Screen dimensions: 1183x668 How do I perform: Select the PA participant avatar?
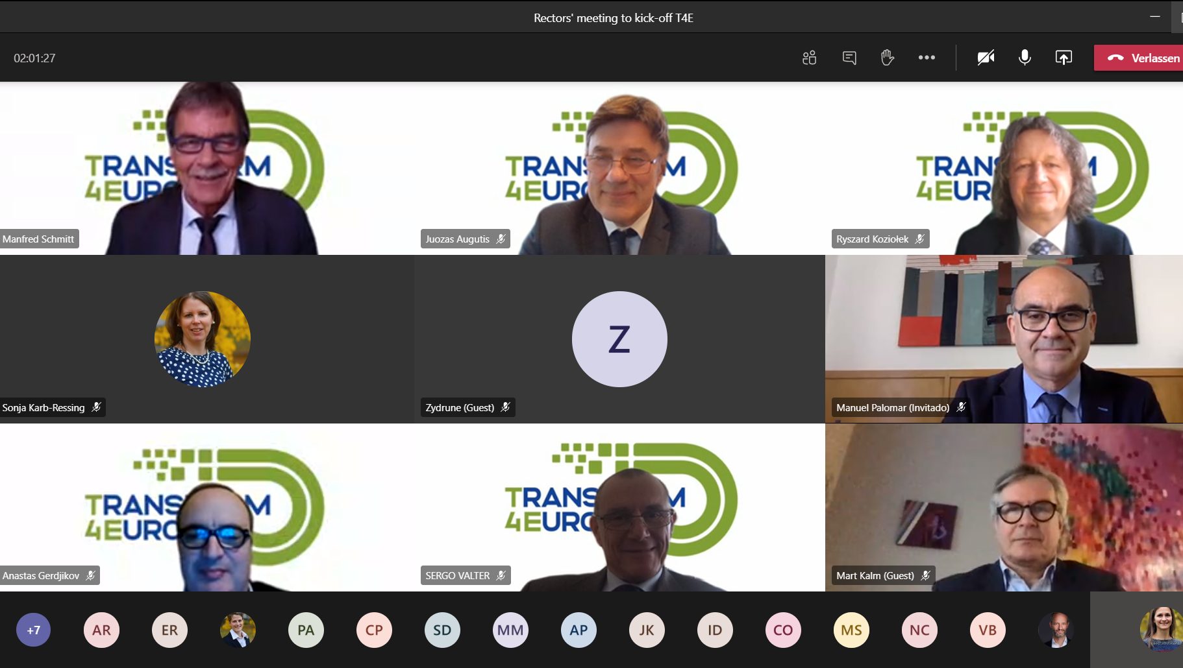306,630
